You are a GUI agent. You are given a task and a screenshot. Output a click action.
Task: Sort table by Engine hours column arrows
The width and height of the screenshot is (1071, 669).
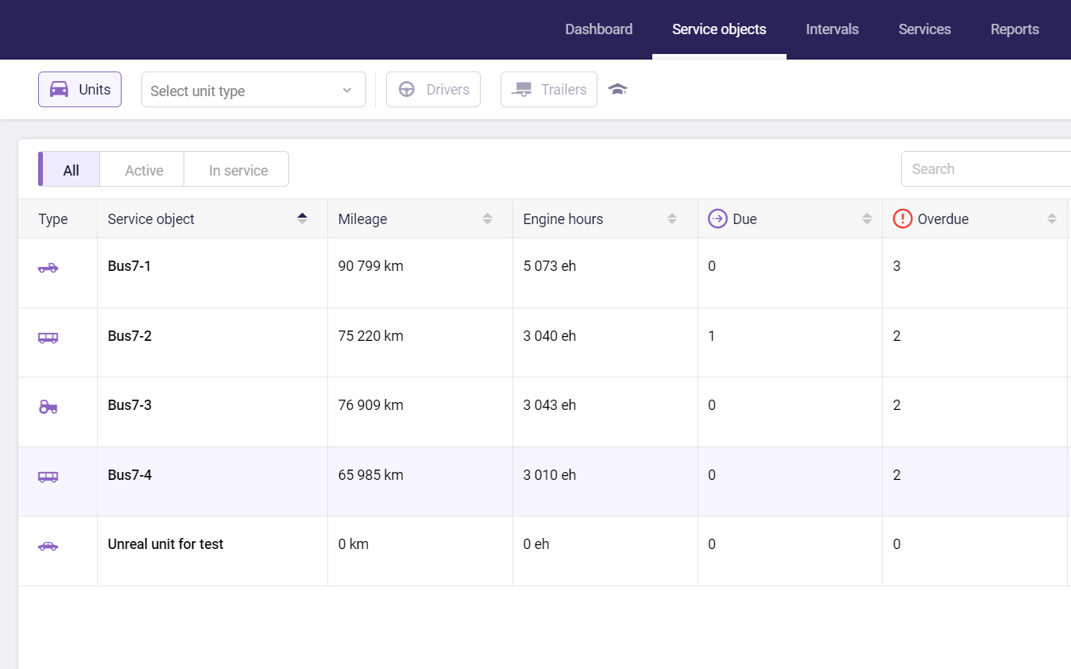(x=672, y=218)
